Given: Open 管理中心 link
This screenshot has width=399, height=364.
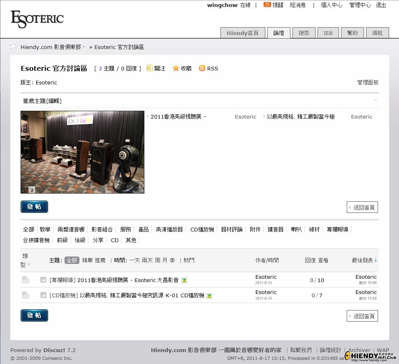Looking at the screenshot, I should coord(360,5).
